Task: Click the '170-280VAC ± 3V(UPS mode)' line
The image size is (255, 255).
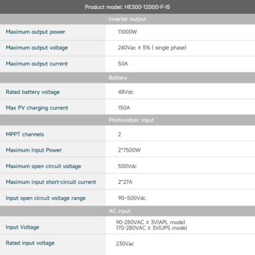Action: (x=152, y=228)
